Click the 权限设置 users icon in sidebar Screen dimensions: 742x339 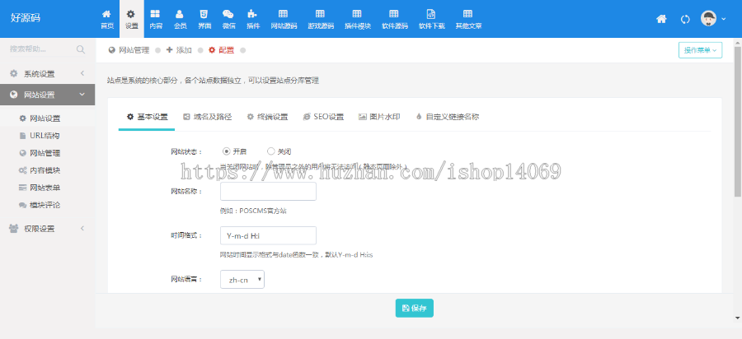click(x=14, y=229)
